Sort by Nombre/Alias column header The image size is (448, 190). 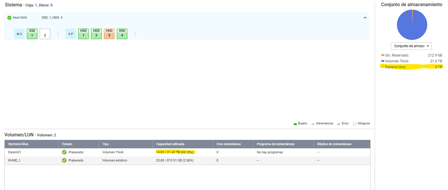18,144
